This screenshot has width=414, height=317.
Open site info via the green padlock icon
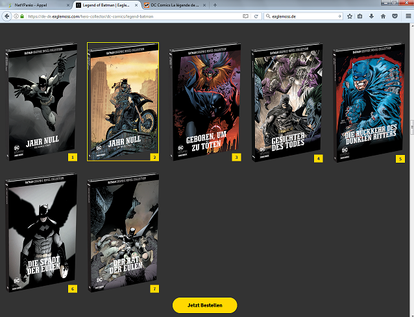click(22, 16)
